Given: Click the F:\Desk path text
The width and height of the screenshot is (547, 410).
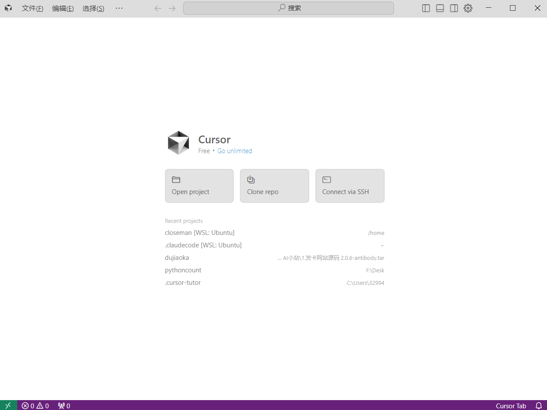Looking at the screenshot, I should point(375,270).
